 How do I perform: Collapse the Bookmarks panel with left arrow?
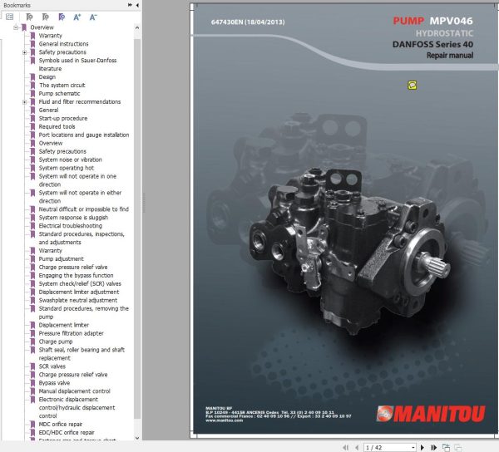137,5
